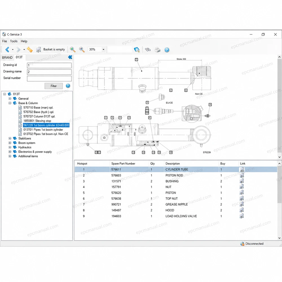Click the Drawing name input field

[x=49, y=72]
